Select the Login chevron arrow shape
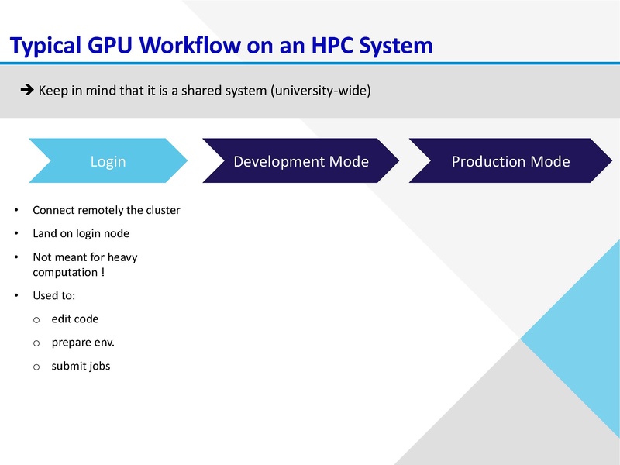The width and height of the screenshot is (620, 465). (x=108, y=161)
